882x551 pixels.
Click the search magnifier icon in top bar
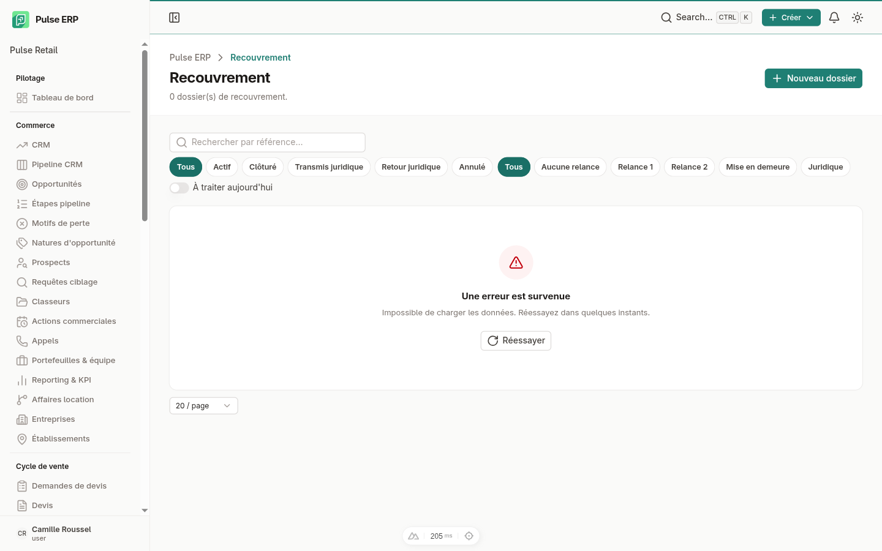tap(666, 18)
